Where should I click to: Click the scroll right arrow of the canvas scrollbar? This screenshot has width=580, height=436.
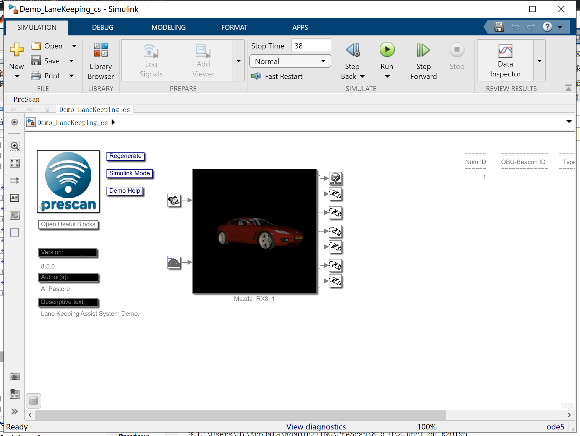[569, 415]
